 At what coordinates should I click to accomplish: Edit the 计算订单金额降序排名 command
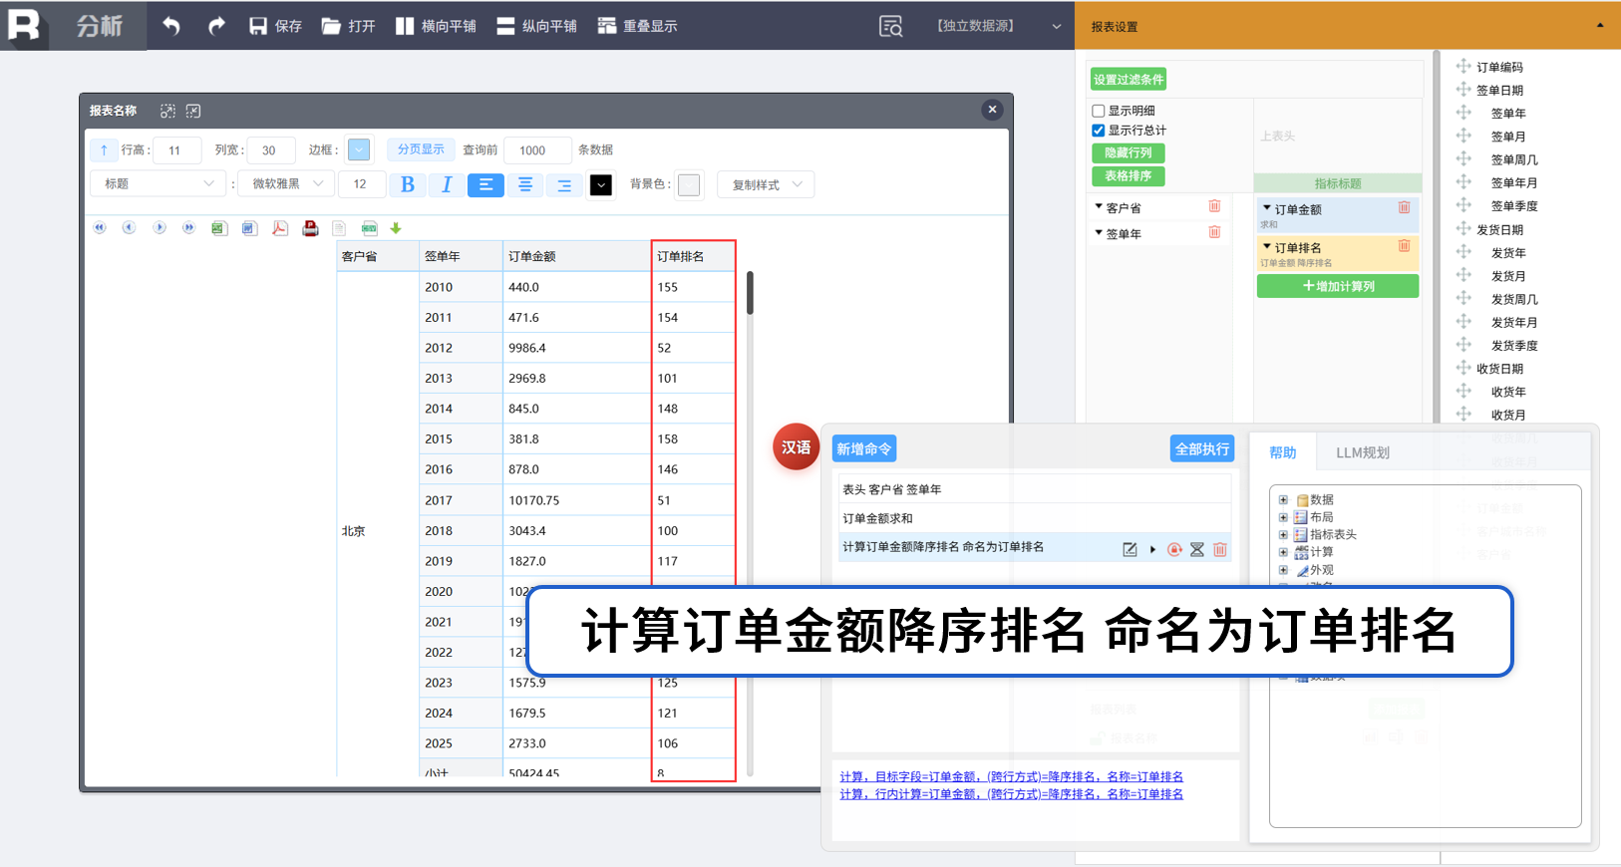tap(1130, 549)
